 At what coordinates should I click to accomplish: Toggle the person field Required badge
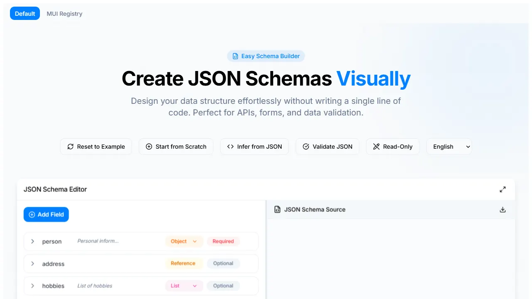tap(223, 241)
